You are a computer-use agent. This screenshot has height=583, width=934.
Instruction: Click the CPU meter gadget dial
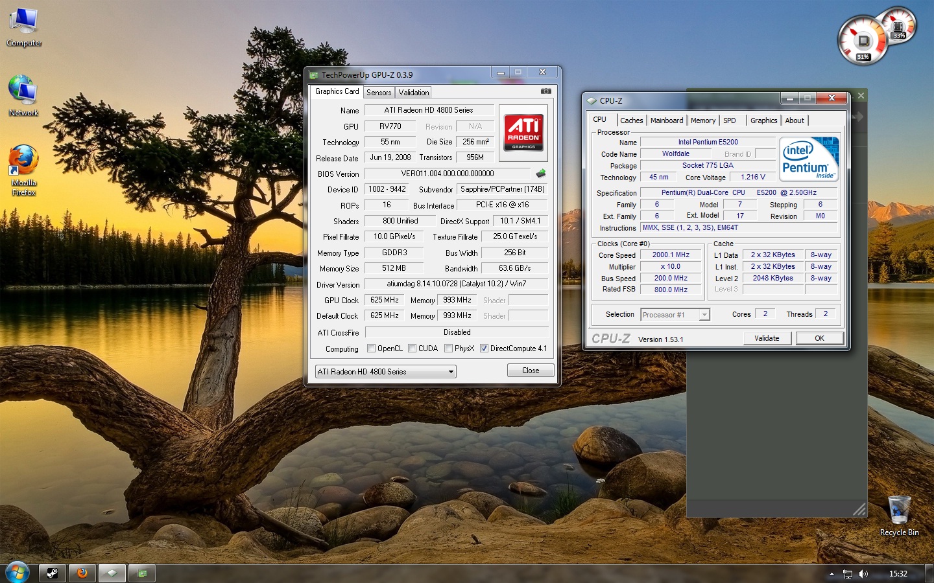(862, 41)
